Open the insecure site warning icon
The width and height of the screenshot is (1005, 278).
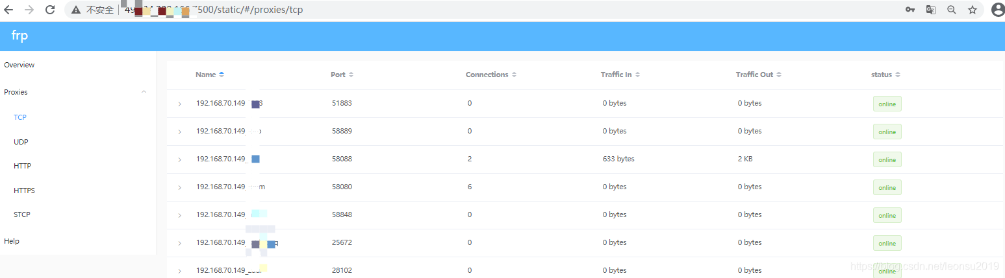[76, 10]
